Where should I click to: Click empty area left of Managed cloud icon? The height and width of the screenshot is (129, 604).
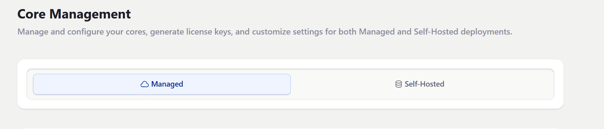(x=87, y=84)
